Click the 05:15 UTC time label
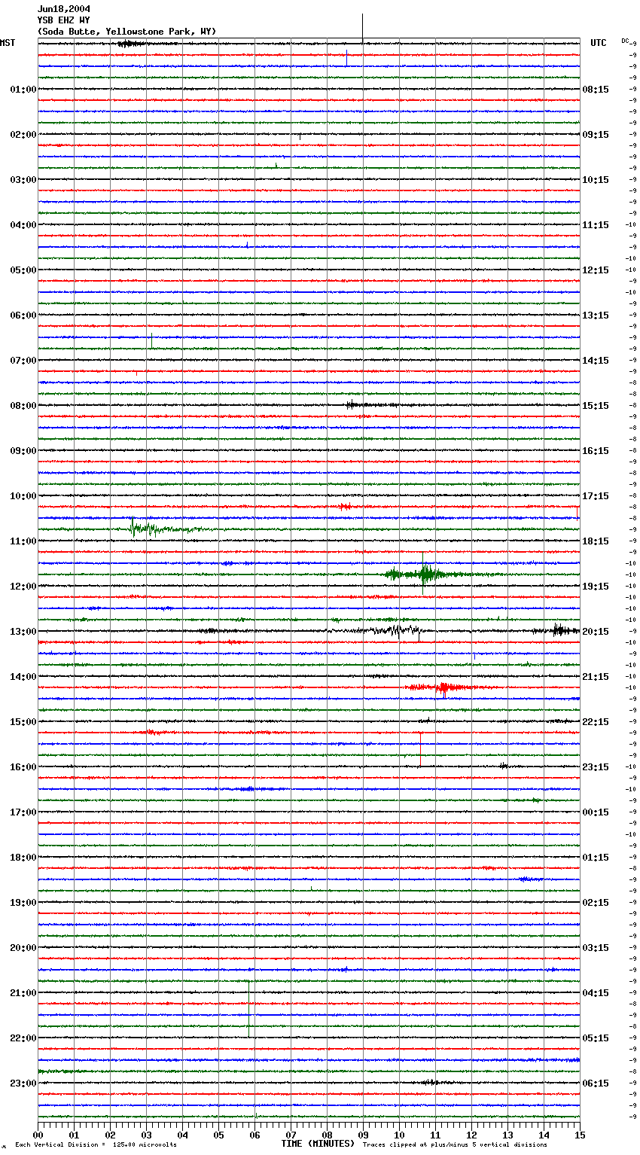Viewport: 640px width, 1155px height. (x=596, y=1038)
